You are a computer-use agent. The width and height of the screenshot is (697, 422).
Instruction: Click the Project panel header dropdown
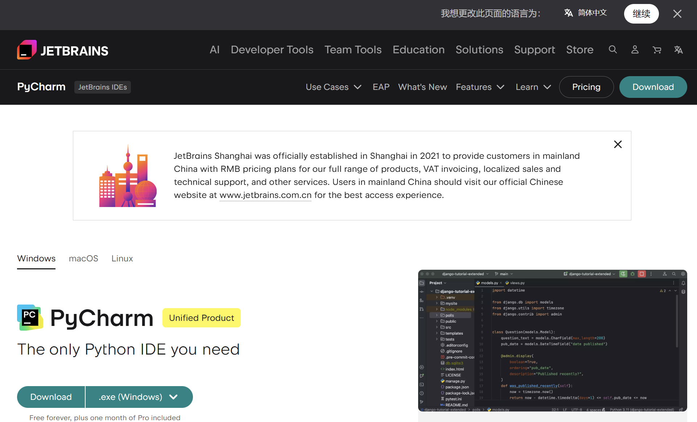438,283
